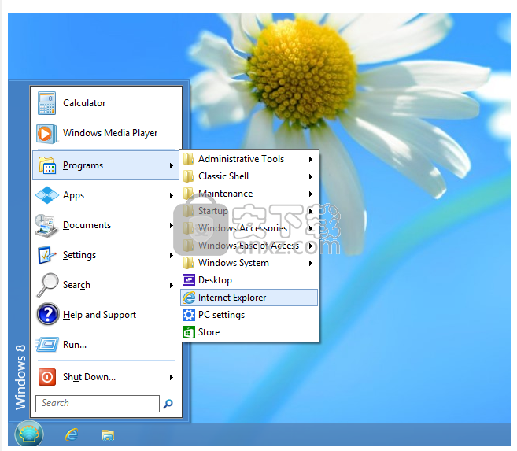Choose the Run... label

tap(75, 345)
